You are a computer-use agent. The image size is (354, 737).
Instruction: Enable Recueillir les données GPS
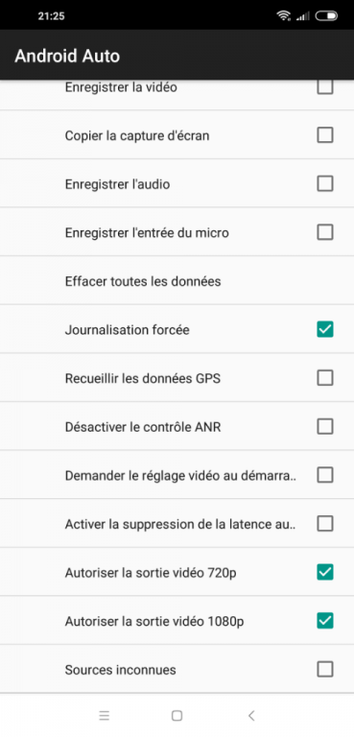pos(325,378)
